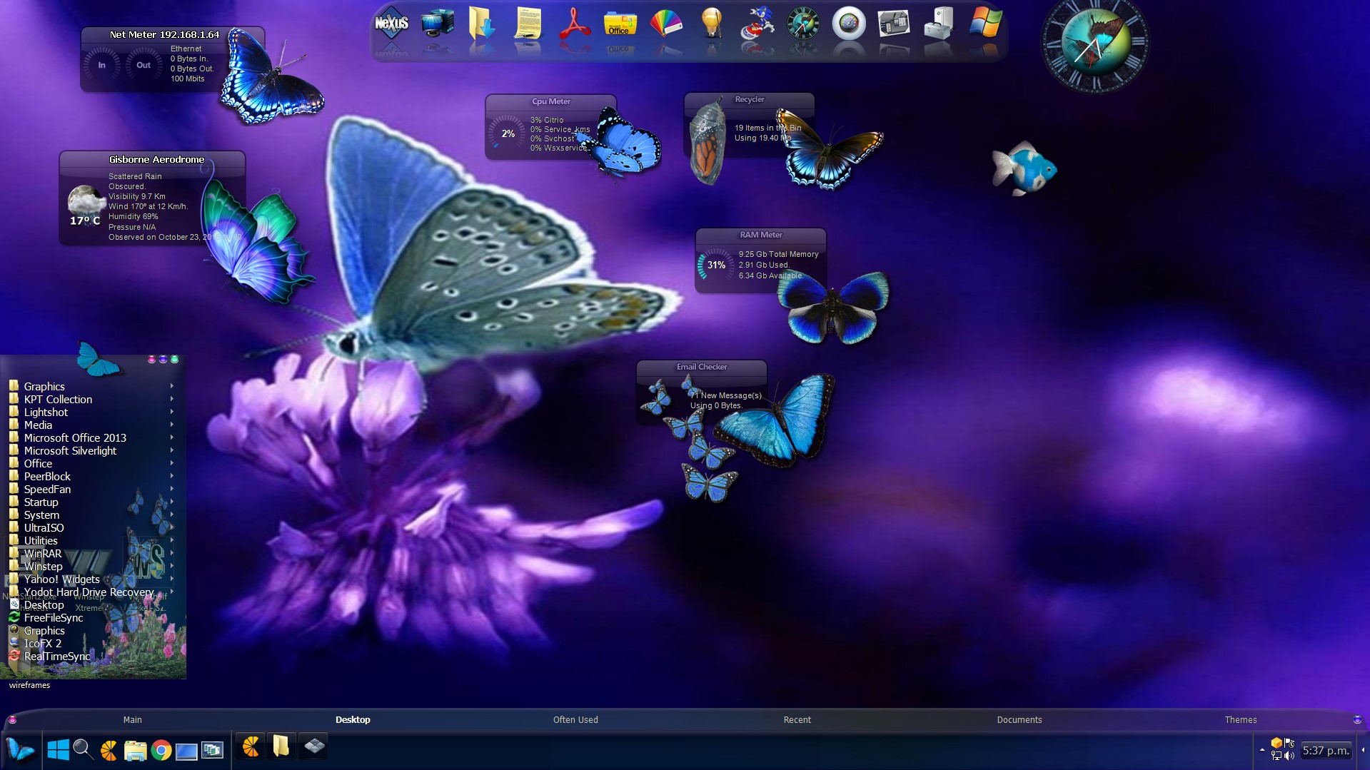
Task: Launch Google Chrome from the taskbar
Action: coord(161,750)
